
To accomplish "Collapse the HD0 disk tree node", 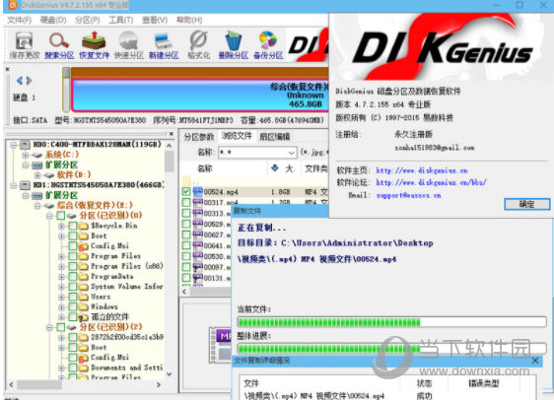I will (x=14, y=145).
